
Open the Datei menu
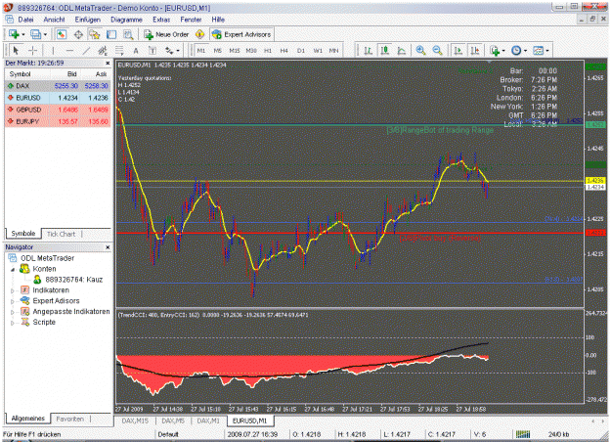click(x=25, y=20)
